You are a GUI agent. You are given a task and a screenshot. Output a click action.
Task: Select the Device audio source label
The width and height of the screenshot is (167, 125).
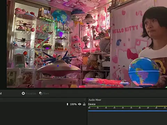[x=92, y=104]
